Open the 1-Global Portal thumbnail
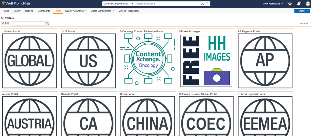 click(x=29, y=61)
